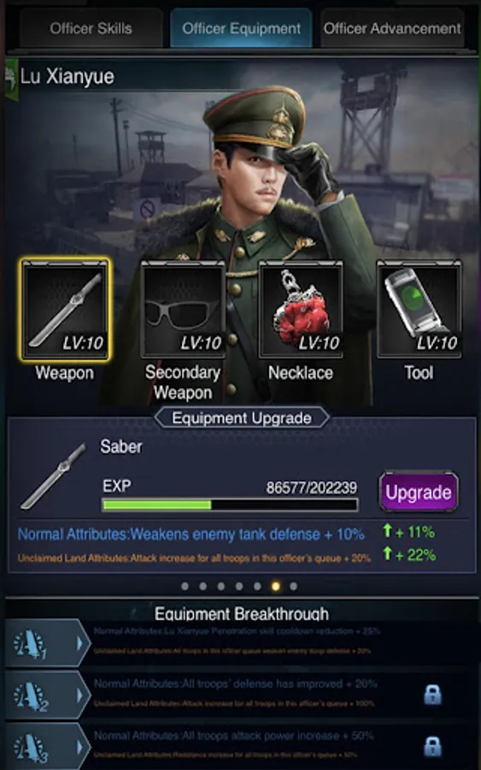
Task: Click the green EXP progress bar
Action: [230, 505]
